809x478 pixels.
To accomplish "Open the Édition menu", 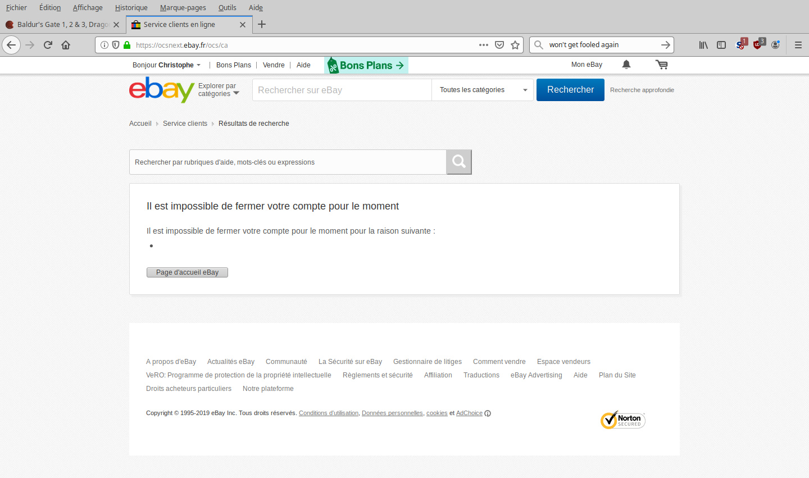I will coord(50,8).
